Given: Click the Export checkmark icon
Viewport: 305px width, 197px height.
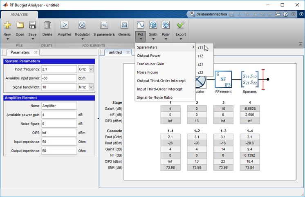Looking at the screenshot, I should tap(180, 25).
